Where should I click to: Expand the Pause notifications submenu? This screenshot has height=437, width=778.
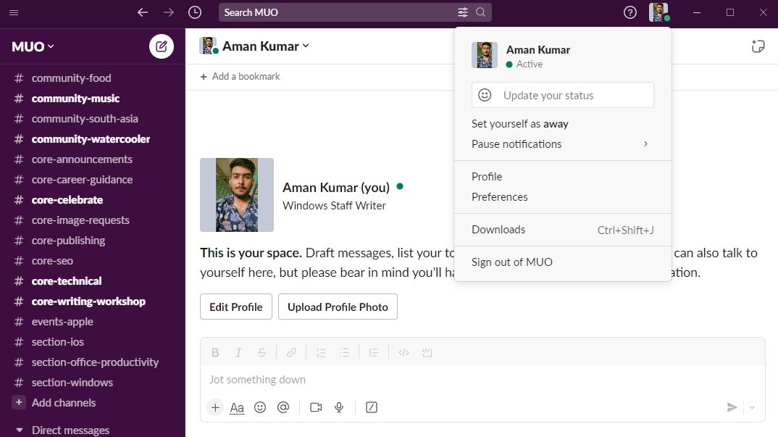pyautogui.click(x=562, y=144)
